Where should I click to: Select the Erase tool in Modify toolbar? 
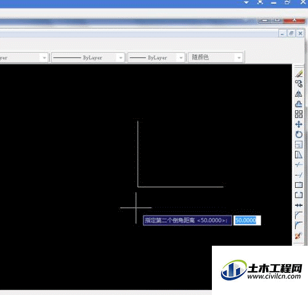[299, 74]
